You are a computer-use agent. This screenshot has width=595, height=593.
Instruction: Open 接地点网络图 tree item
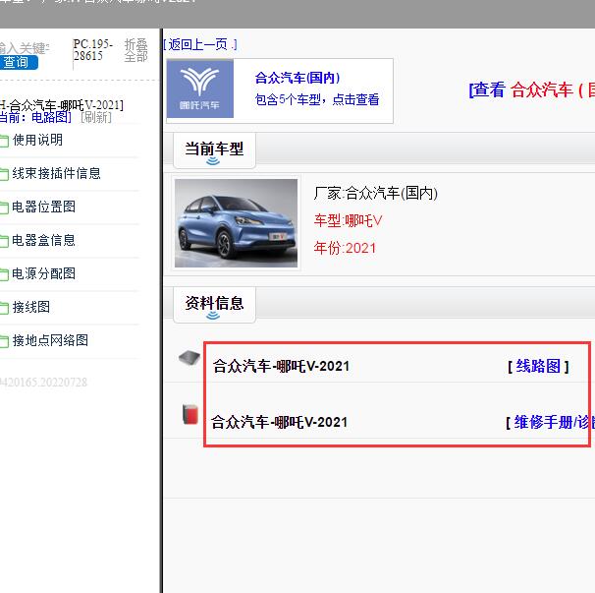point(50,340)
